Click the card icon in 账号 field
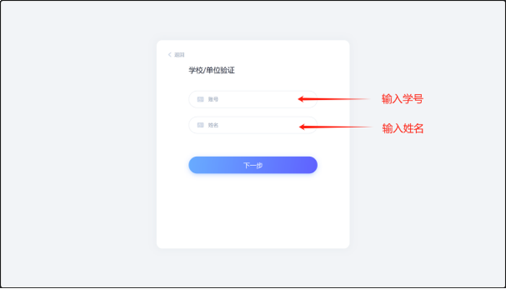Viewport: 506px width, 289px height. 200,100
